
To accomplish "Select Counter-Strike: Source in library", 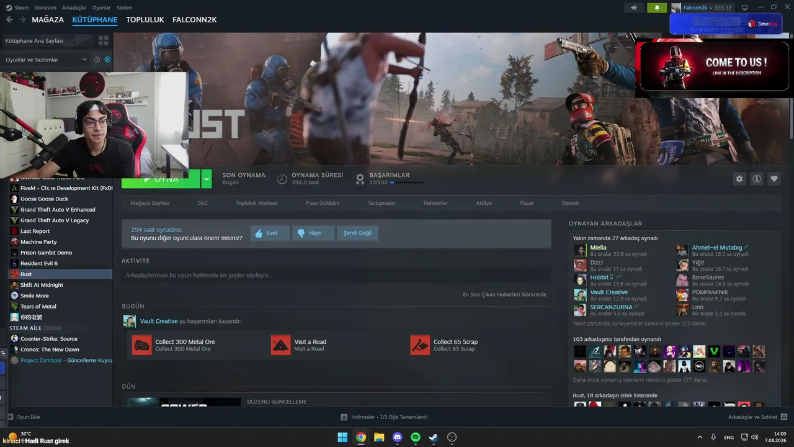I will [x=61, y=339].
